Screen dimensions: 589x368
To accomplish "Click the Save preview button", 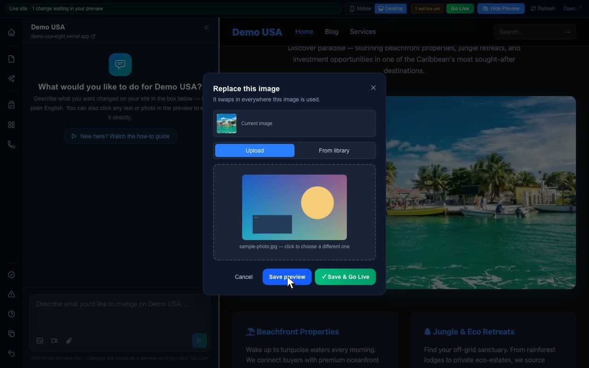I will click(287, 277).
